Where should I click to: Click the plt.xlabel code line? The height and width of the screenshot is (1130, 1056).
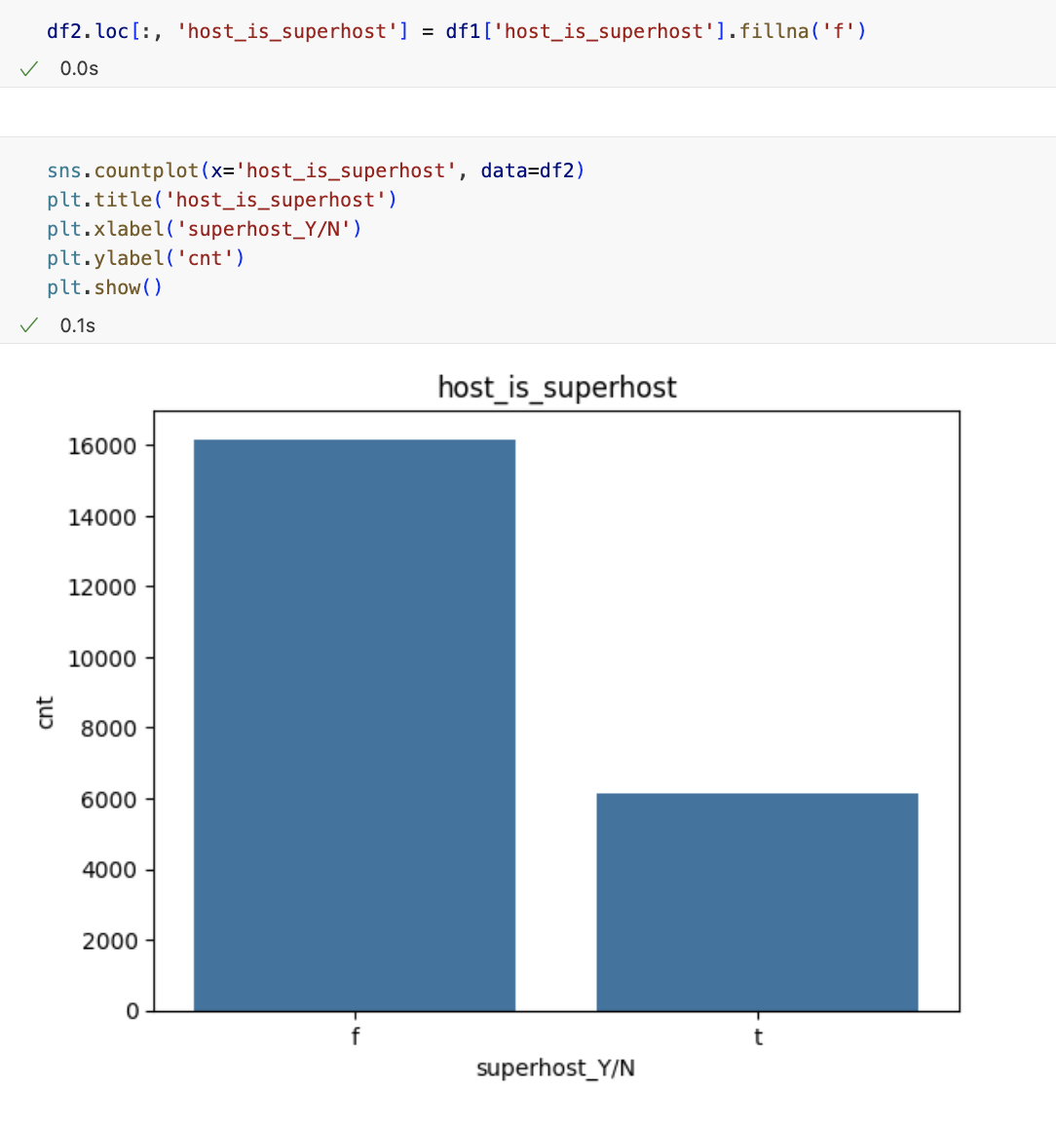204,229
